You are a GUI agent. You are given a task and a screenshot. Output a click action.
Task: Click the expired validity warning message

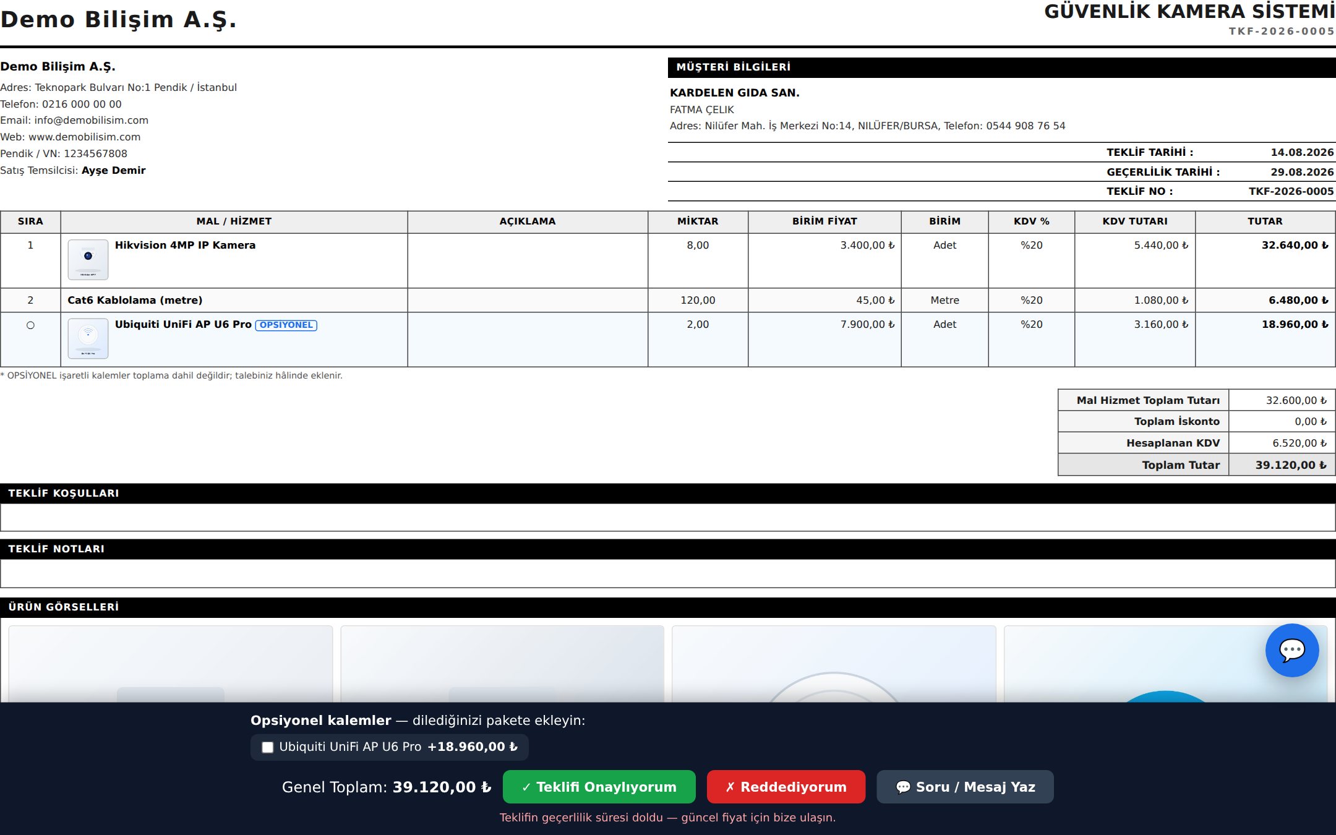pos(667,818)
